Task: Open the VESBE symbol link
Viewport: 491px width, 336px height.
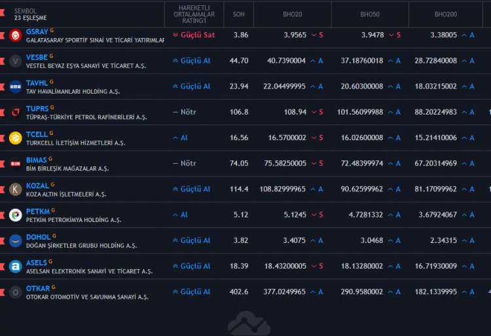Action: coord(37,57)
